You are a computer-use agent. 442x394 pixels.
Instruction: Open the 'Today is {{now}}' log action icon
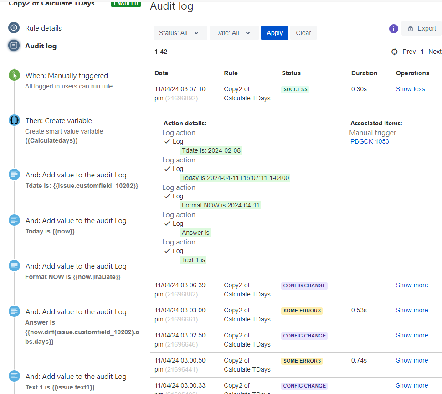(x=14, y=220)
